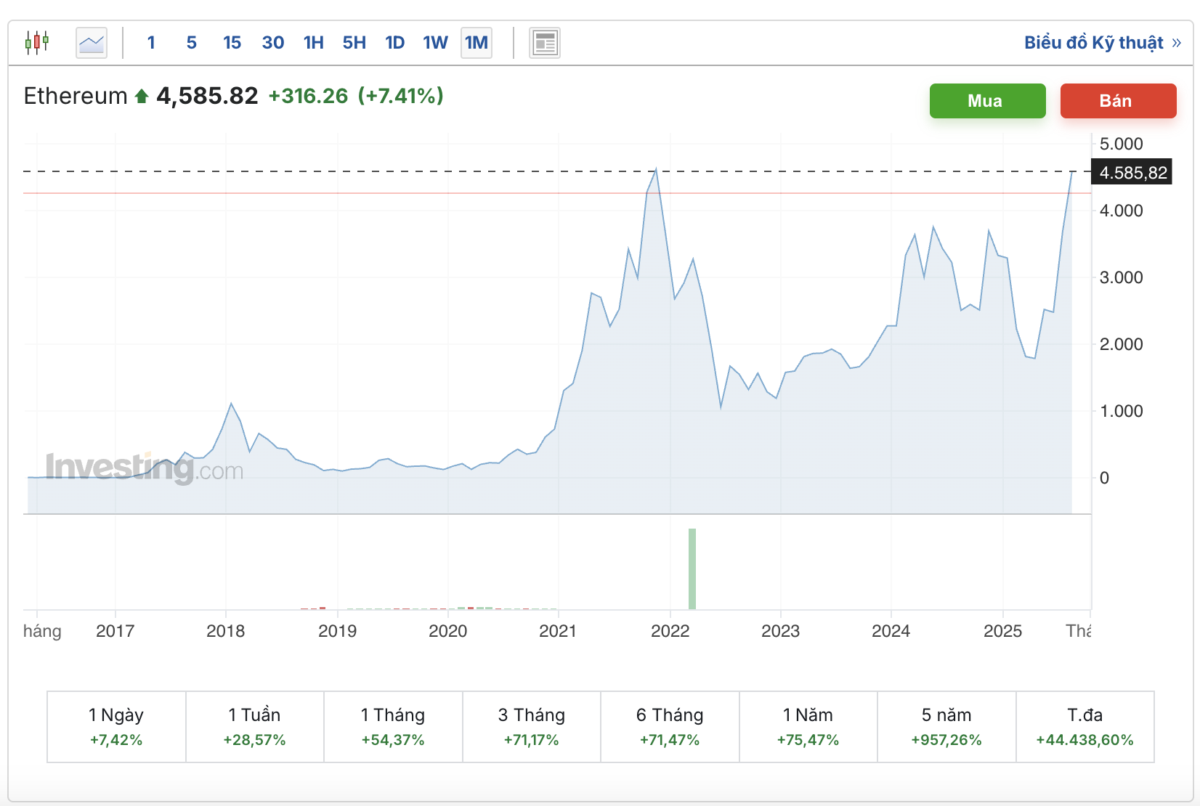Select the line chart icon
1200x806 pixels.
point(90,42)
